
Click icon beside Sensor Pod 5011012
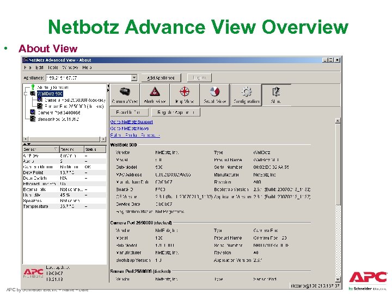click(33, 119)
